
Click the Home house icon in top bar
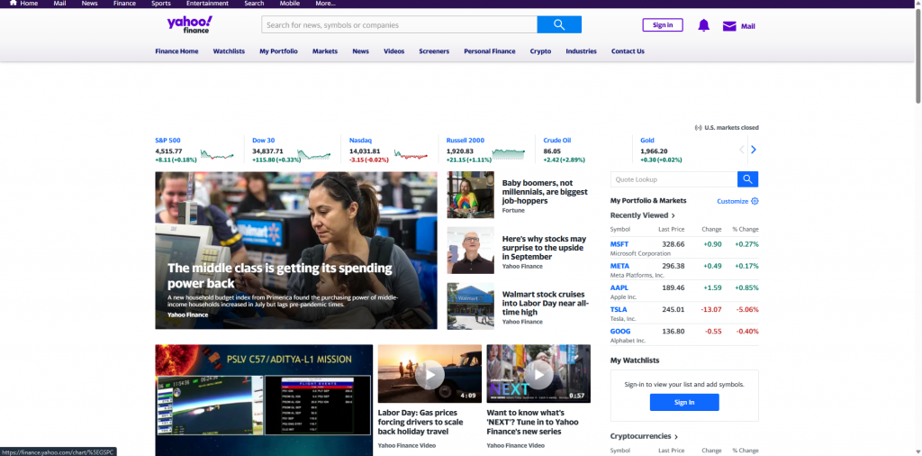click(13, 3)
